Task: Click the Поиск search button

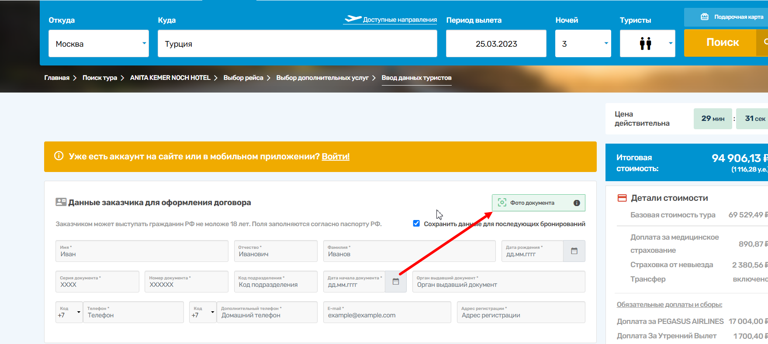Action: point(723,42)
